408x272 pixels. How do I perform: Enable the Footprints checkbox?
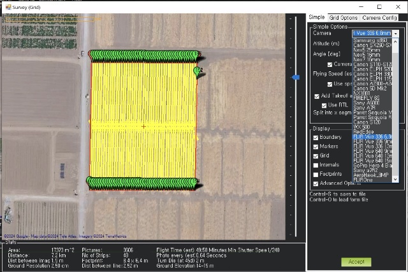pyautogui.click(x=316, y=173)
